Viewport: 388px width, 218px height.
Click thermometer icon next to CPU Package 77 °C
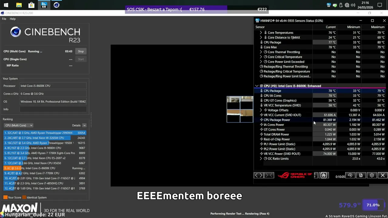point(261,42)
